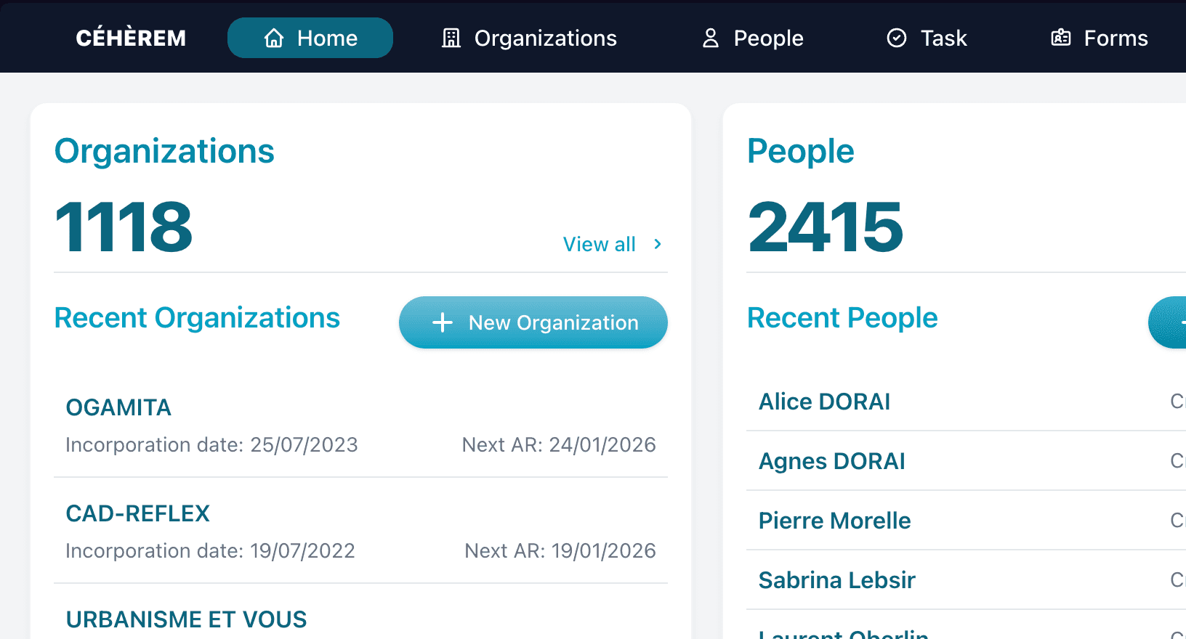1186x639 pixels.
Task: Open the Home tab
Action: coord(310,38)
